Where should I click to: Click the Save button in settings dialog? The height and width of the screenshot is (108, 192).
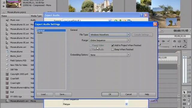click(x=63, y=94)
